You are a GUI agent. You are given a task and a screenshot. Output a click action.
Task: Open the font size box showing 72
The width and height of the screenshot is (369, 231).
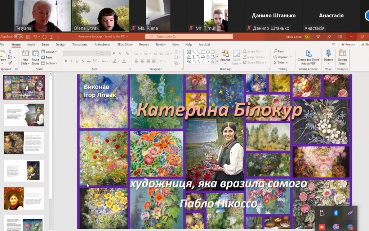[x=105, y=54]
